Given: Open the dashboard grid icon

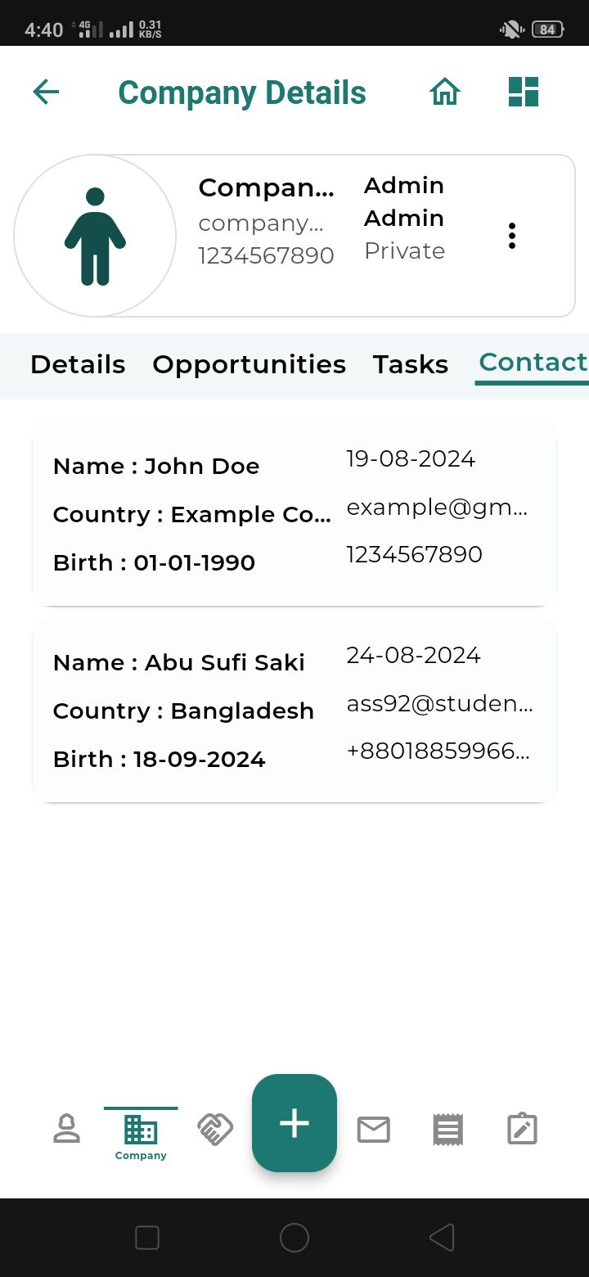Looking at the screenshot, I should pyautogui.click(x=523, y=92).
